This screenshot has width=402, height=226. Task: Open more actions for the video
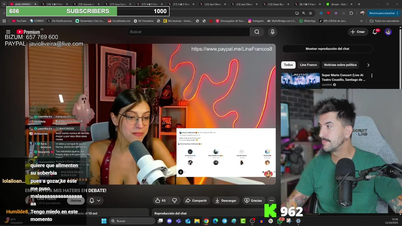(271, 201)
